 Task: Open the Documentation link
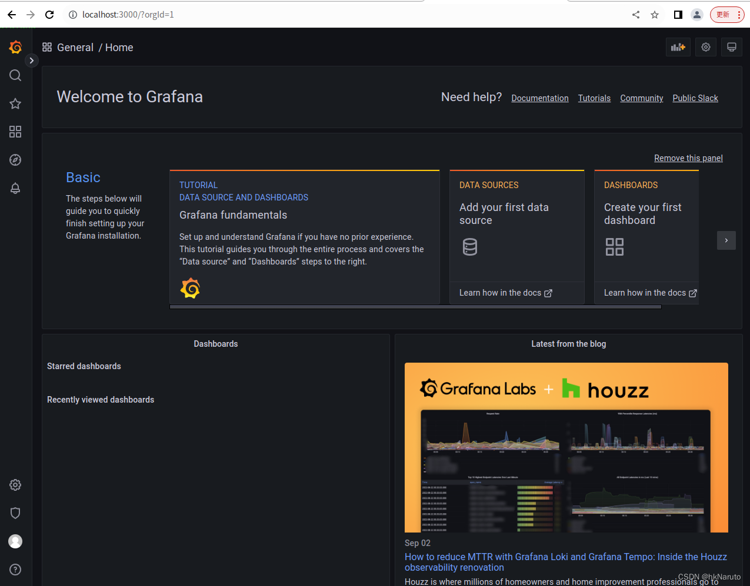pos(540,98)
